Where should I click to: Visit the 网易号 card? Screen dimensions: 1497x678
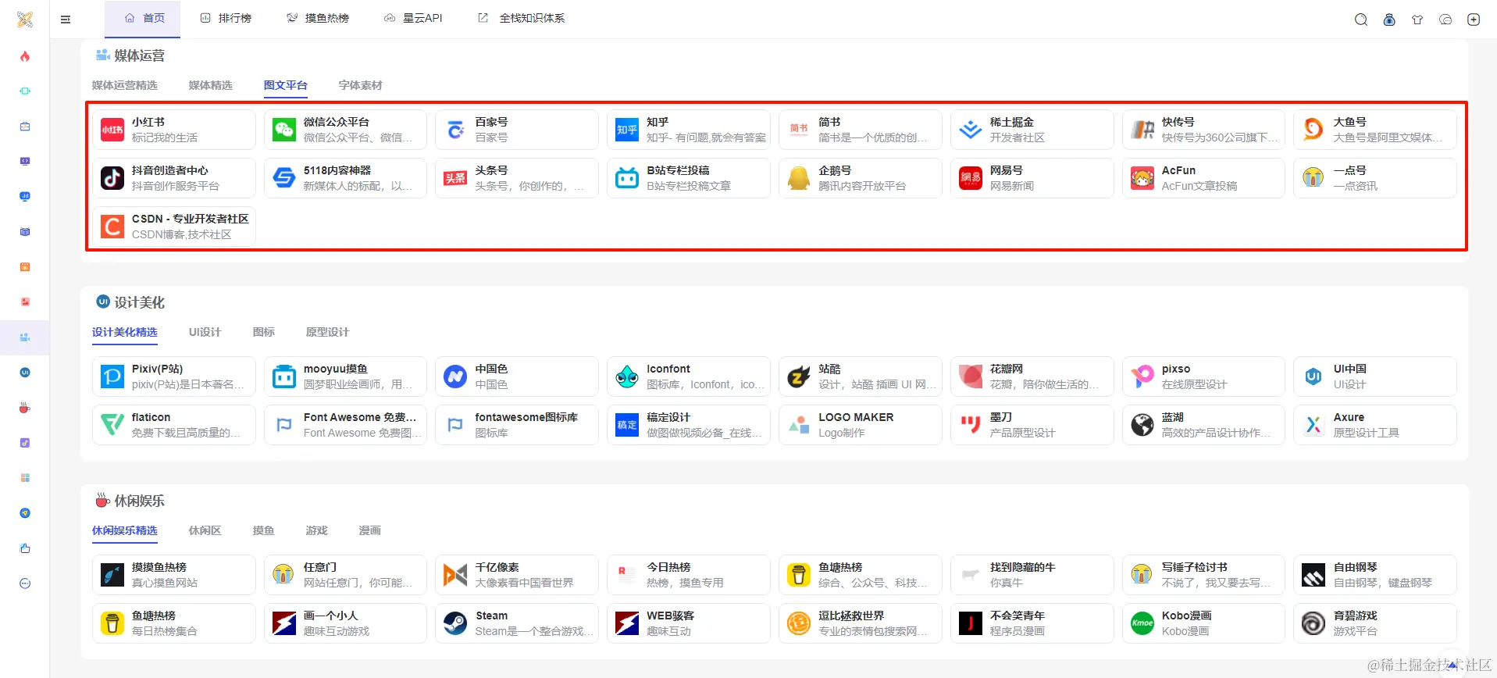[x=1032, y=178]
